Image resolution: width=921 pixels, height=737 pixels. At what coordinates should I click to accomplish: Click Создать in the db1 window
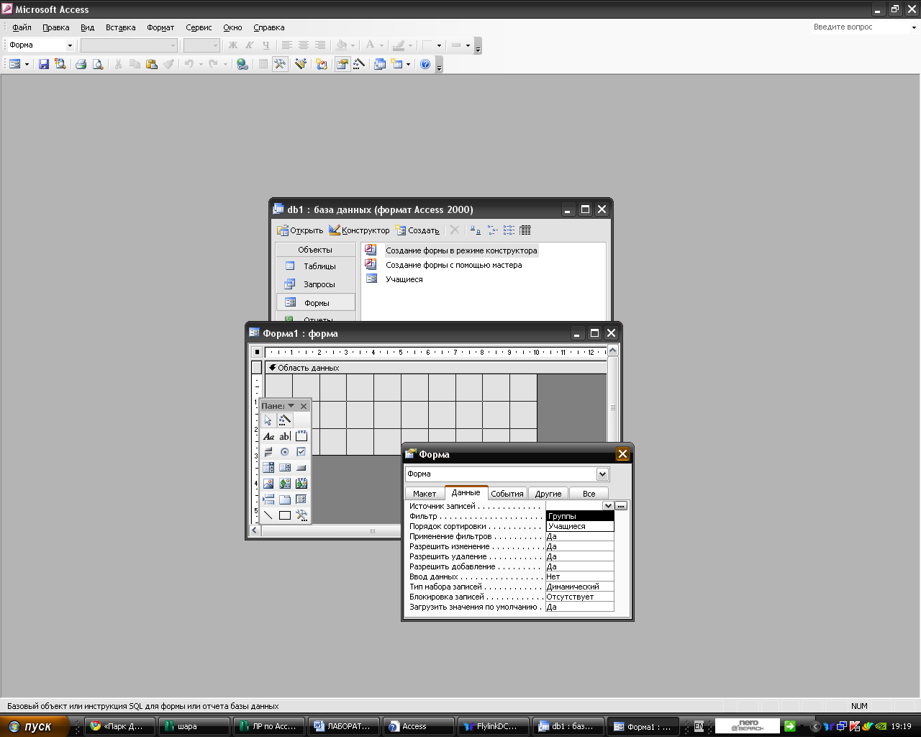(x=417, y=230)
